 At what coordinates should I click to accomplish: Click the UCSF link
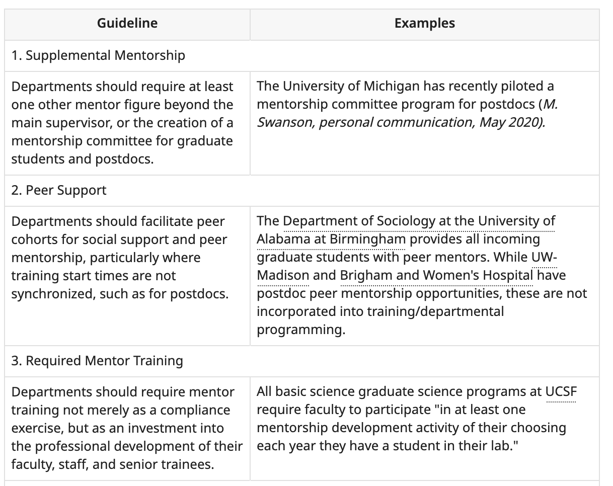pos(561,392)
